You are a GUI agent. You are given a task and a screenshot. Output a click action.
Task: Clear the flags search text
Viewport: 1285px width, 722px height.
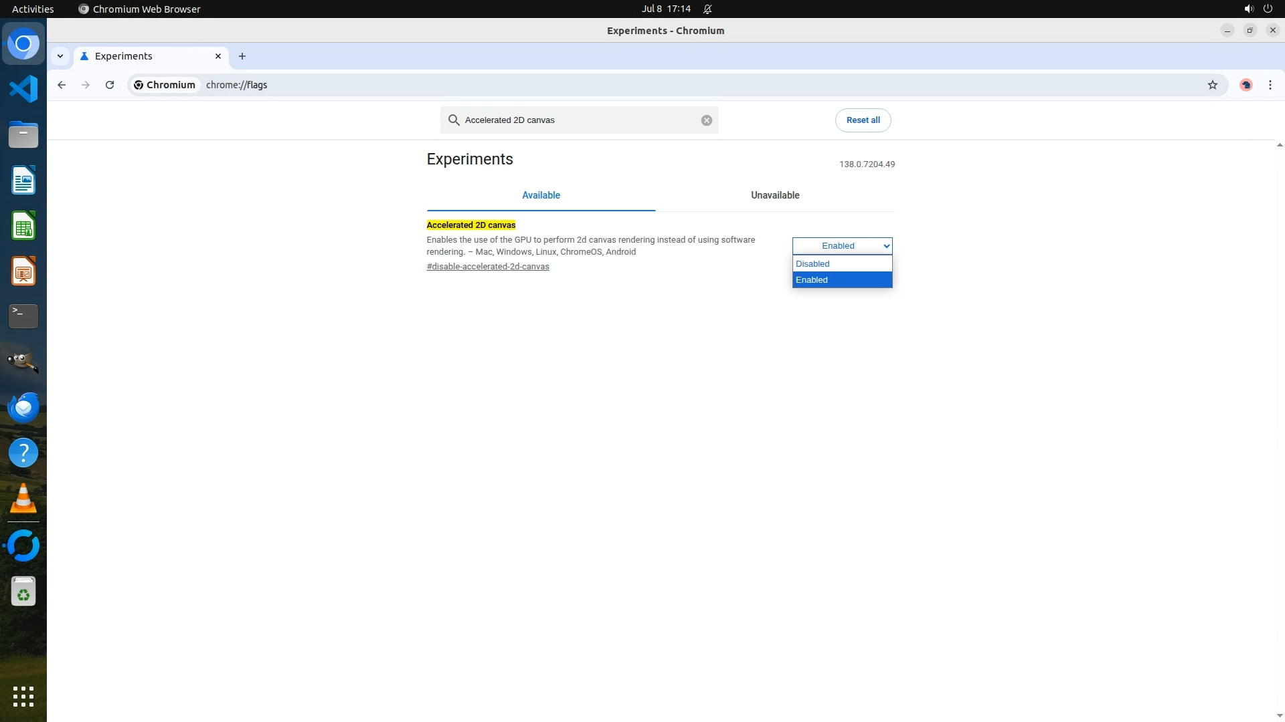coord(706,120)
